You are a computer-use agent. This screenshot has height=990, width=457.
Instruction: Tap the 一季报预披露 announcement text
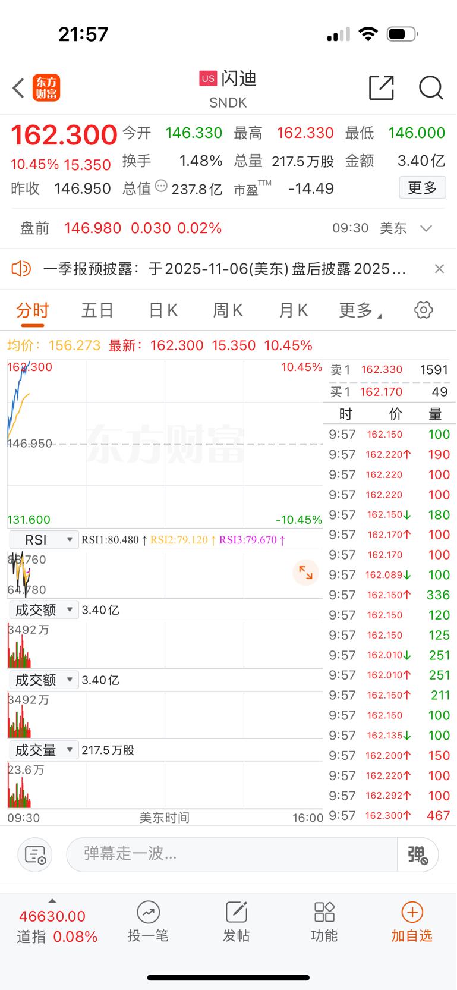tap(225, 269)
